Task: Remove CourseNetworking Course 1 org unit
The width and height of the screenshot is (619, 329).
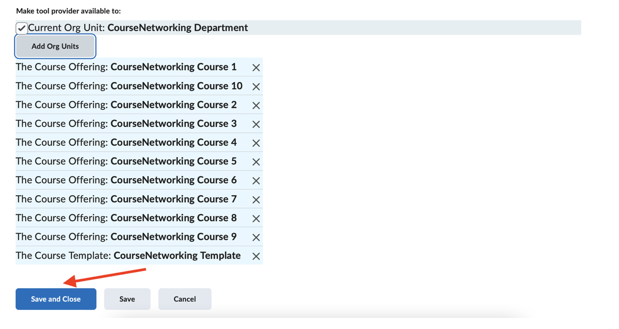Action: click(256, 67)
